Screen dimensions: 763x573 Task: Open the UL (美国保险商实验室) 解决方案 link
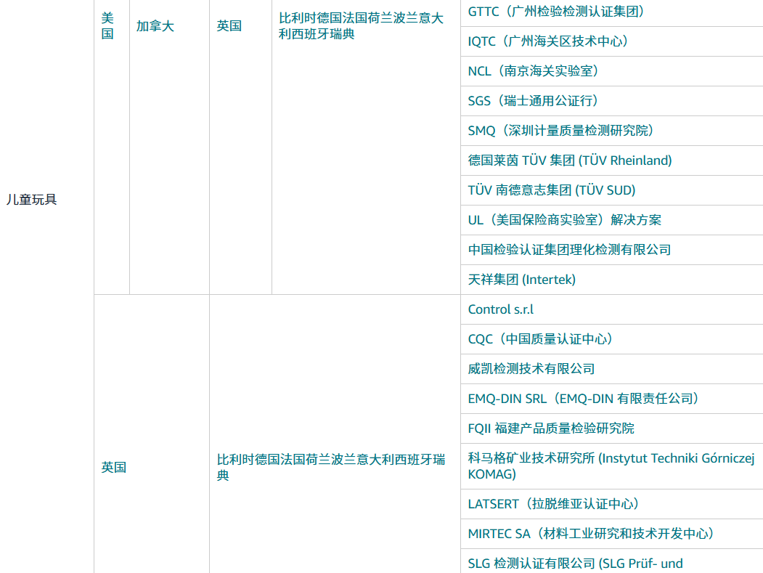565,219
